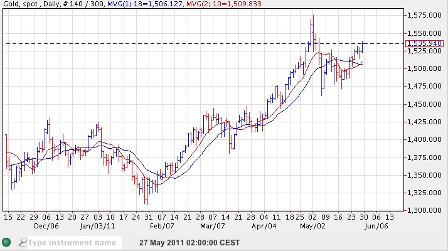This screenshot has width=448, height=251.
Task: Click the 'May/02' month label
Action: tap(313, 226)
